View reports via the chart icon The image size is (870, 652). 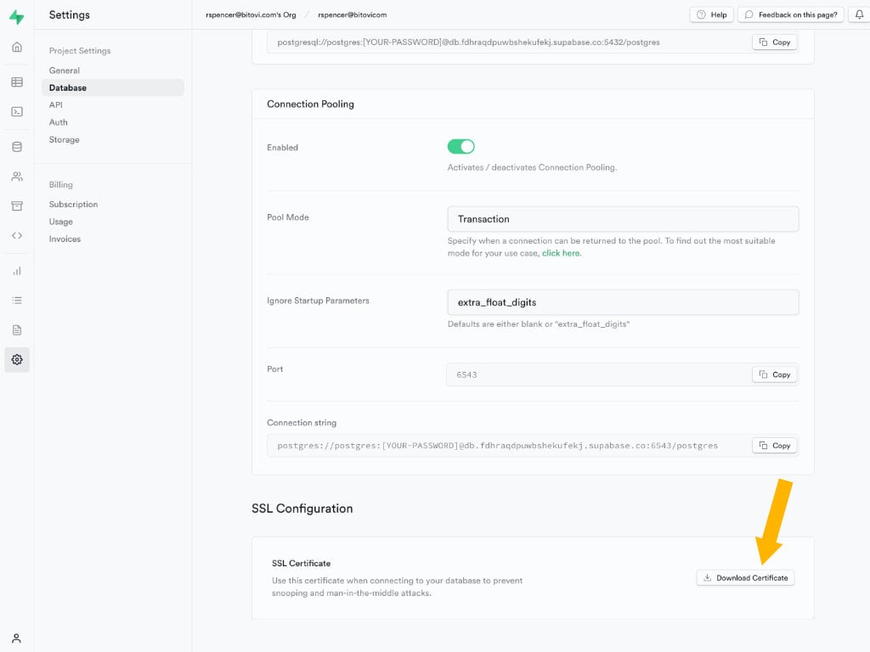17,270
